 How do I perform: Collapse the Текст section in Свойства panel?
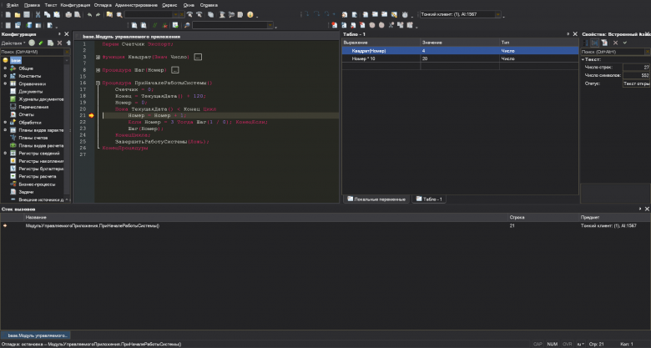pos(583,59)
